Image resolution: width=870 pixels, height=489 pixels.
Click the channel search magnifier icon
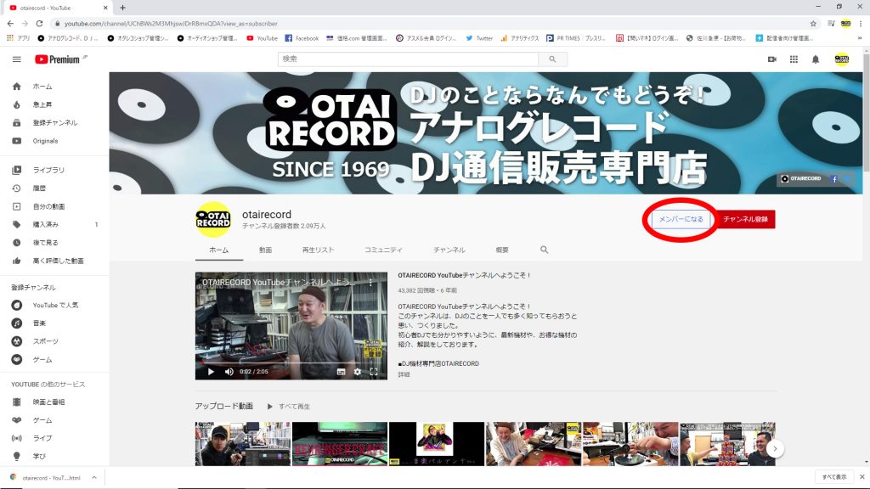[545, 250]
